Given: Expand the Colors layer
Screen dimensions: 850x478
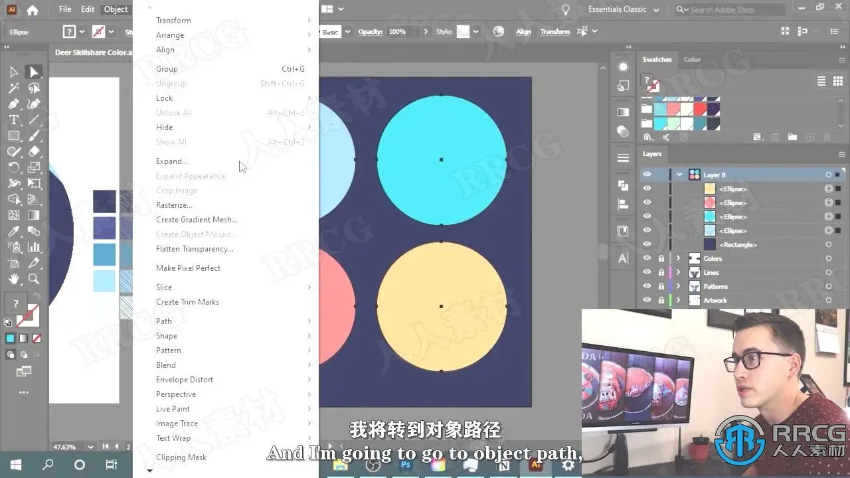Looking at the screenshot, I should [678, 258].
